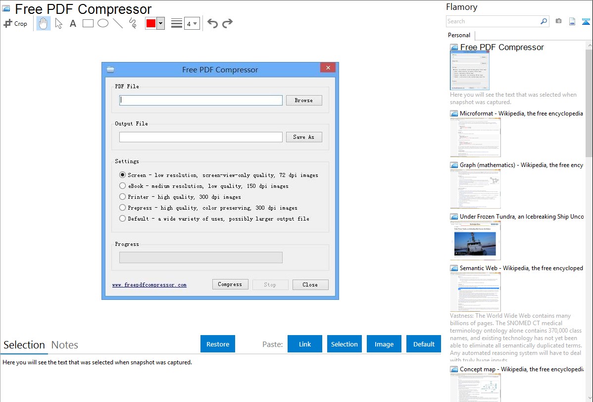
Task: Open the Selection tab
Action: click(x=24, y=345)
